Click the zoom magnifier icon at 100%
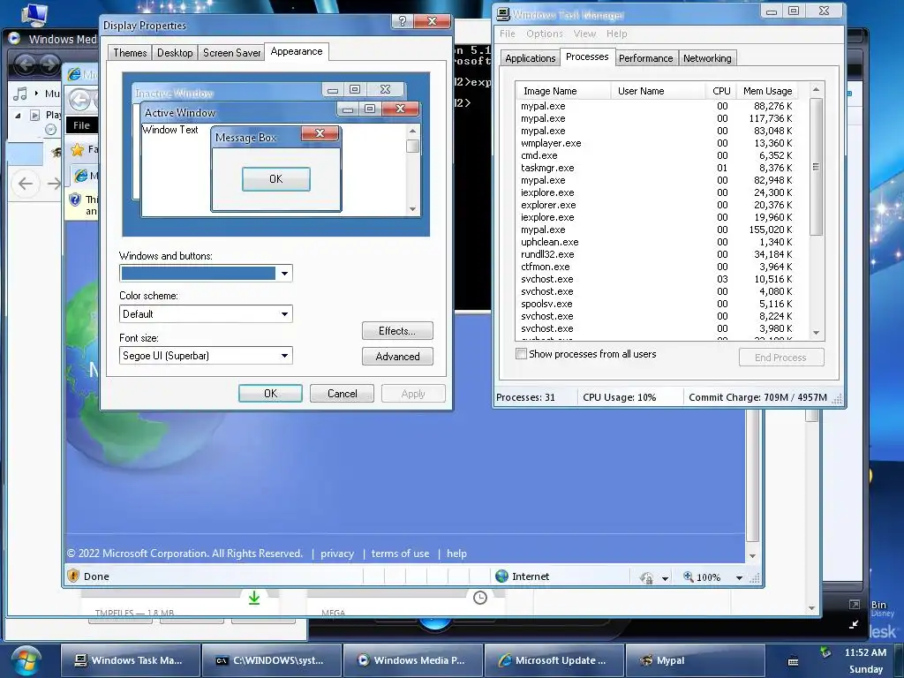Viewport: 904px width, 678px height. pos(688,576)
